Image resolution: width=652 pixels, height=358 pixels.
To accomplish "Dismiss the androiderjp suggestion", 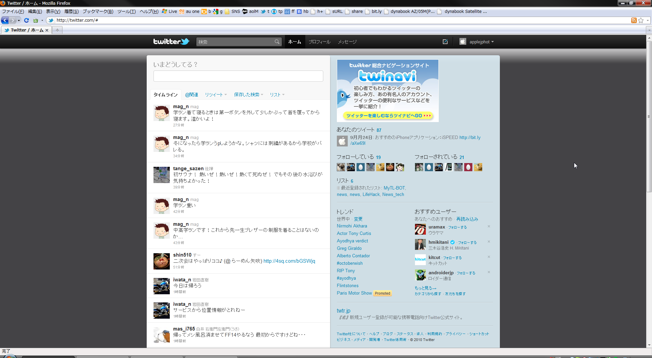I will (x=489, y=272).
